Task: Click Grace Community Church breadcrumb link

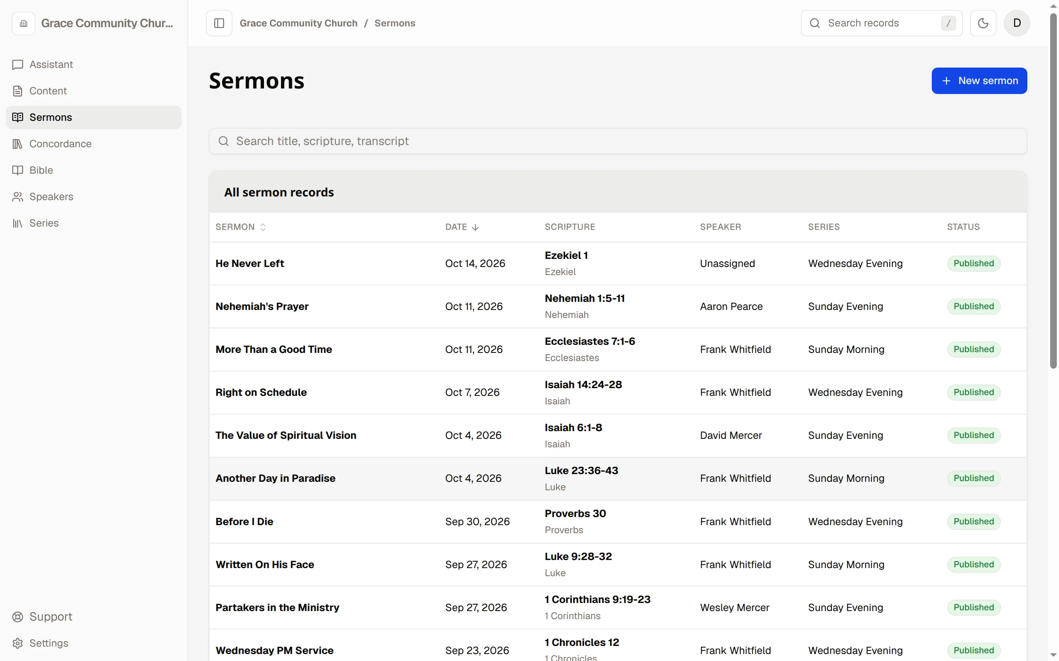Action: 299,23
